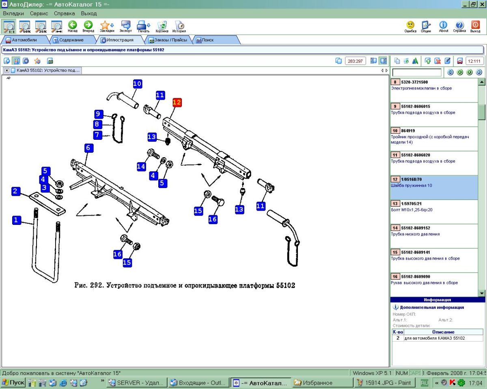Switch to the Автомобили tab
Screen dimensions: 487x389
(x=24, y=40)
